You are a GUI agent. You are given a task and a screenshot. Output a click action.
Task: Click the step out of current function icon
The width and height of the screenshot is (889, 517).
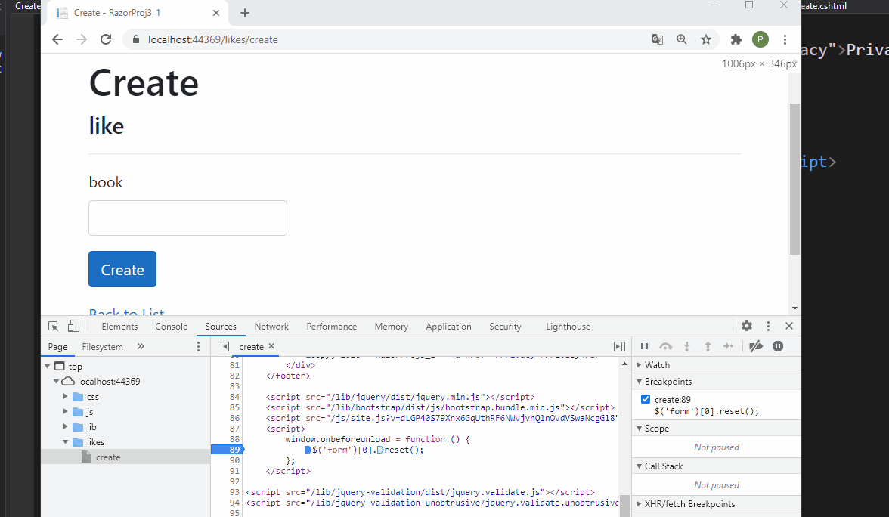[708, 346]
